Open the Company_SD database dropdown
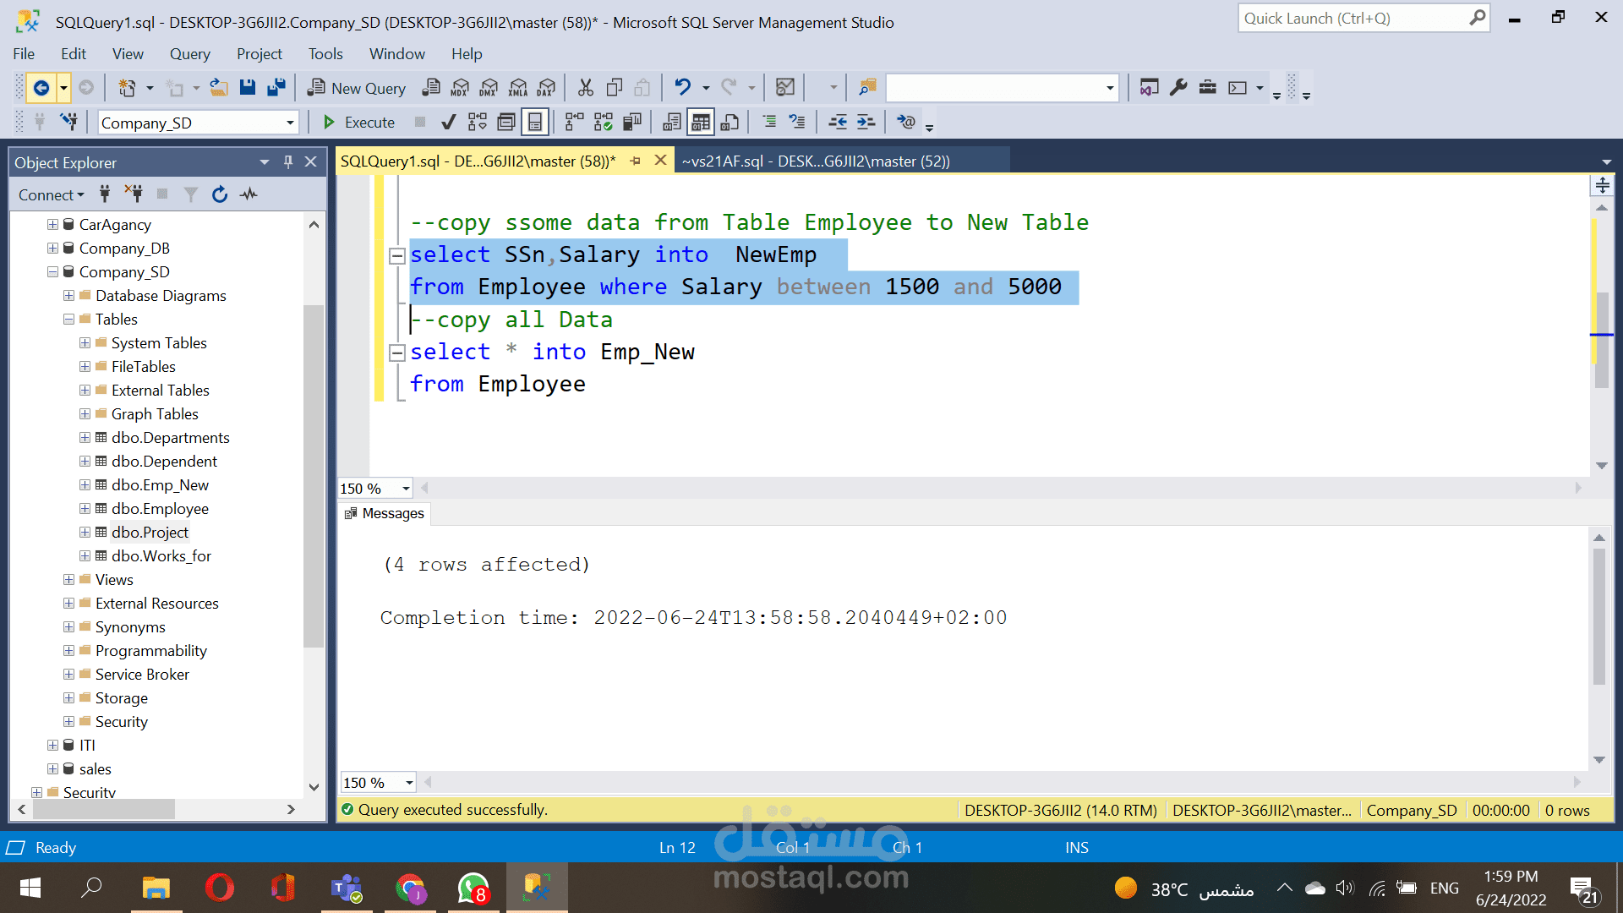This screenshot has height=913, width=1623. tap(290, 123)
